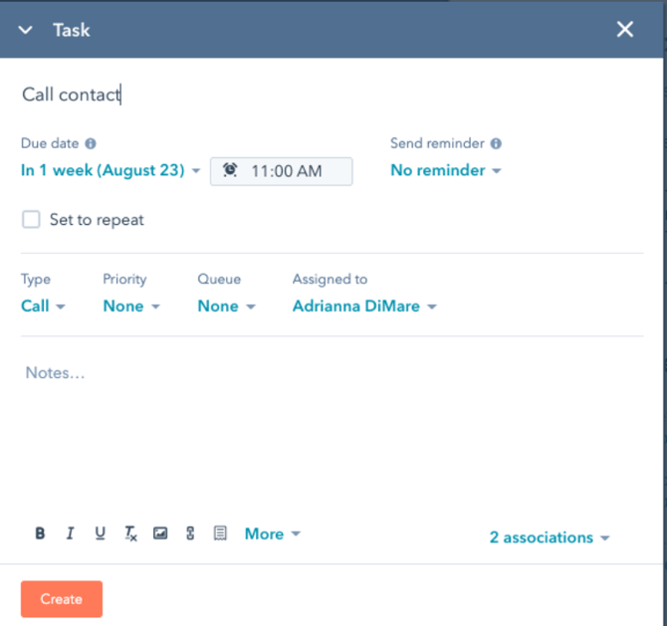The height and width of the screenshot is (626, 667).
Task: Enable the Set to repeat checkbox
Action: pyautogui.click(x=31, y=219)
